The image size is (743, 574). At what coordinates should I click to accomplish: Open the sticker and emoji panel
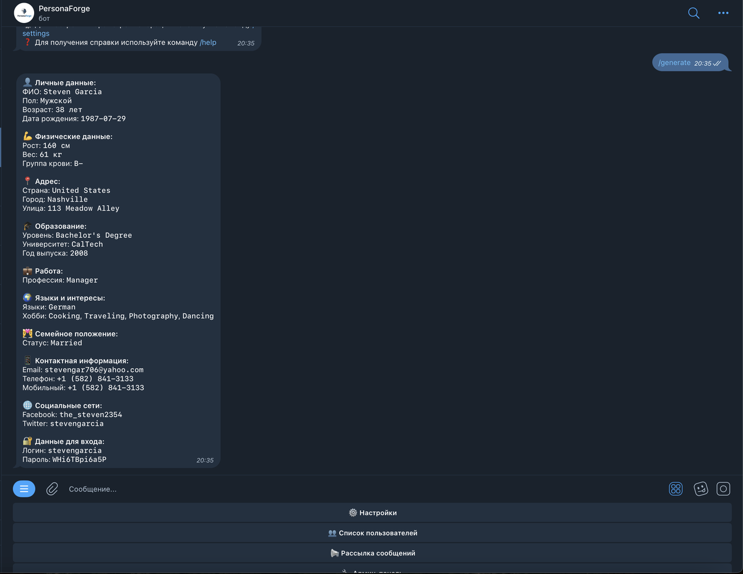pos(700,489)
